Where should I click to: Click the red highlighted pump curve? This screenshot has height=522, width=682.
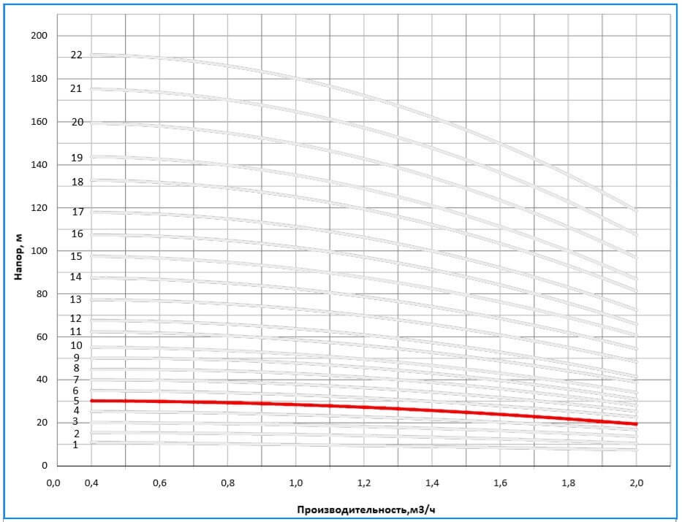click(365, 407)
